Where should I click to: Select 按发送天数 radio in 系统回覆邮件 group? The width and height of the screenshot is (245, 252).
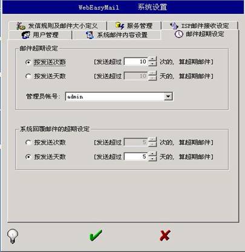(x=28, y=157)
